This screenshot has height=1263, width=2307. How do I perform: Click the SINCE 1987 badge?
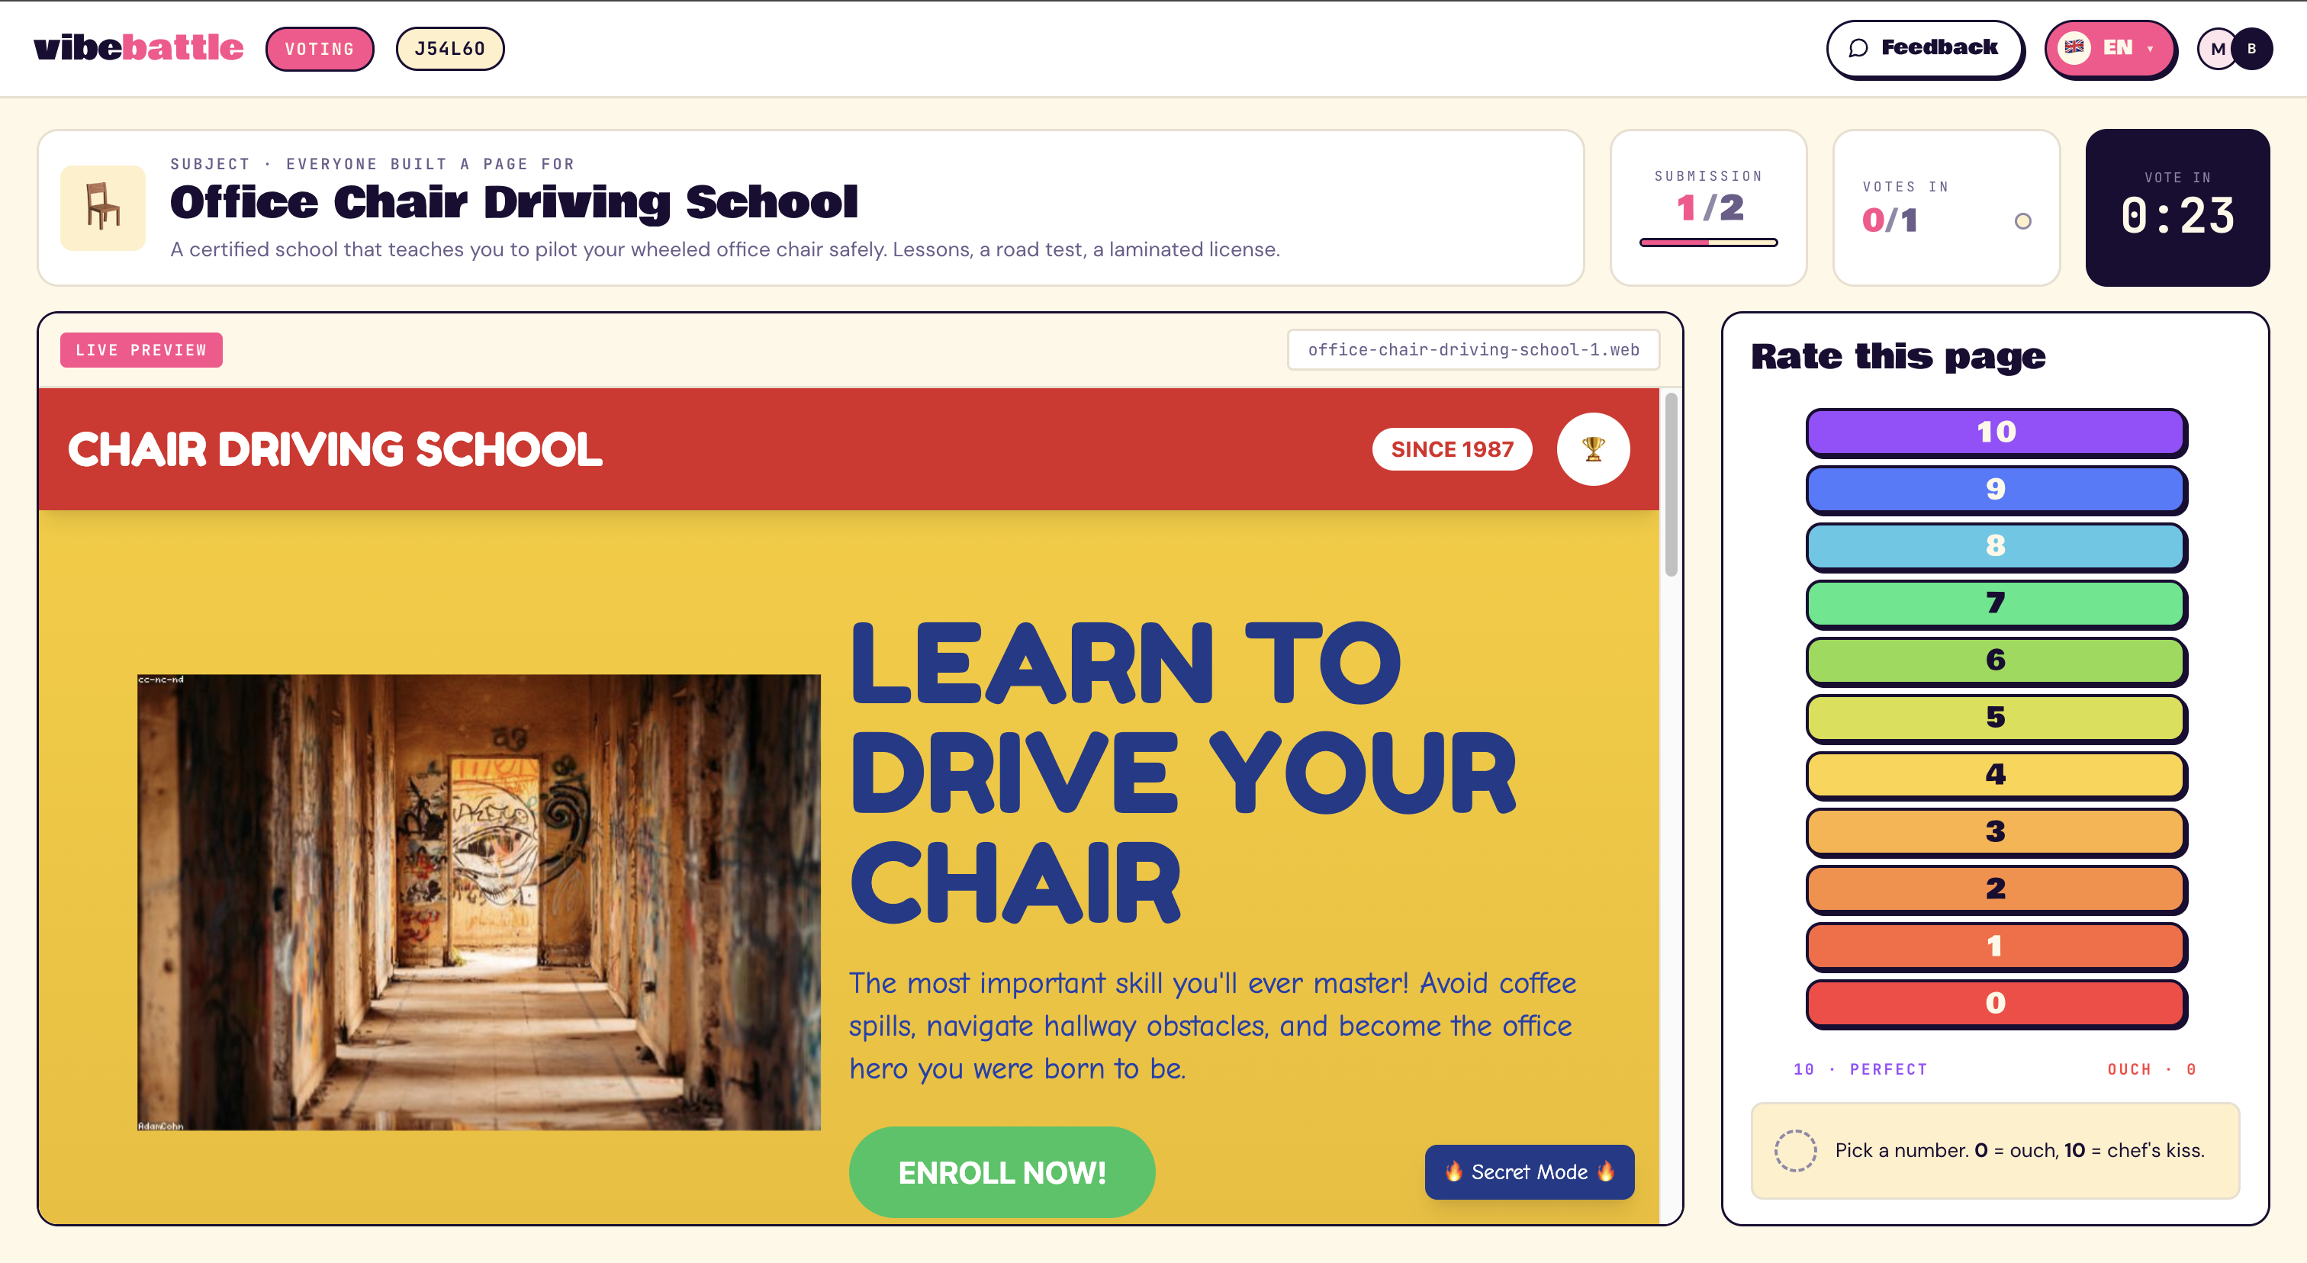tap(1452, 449)
